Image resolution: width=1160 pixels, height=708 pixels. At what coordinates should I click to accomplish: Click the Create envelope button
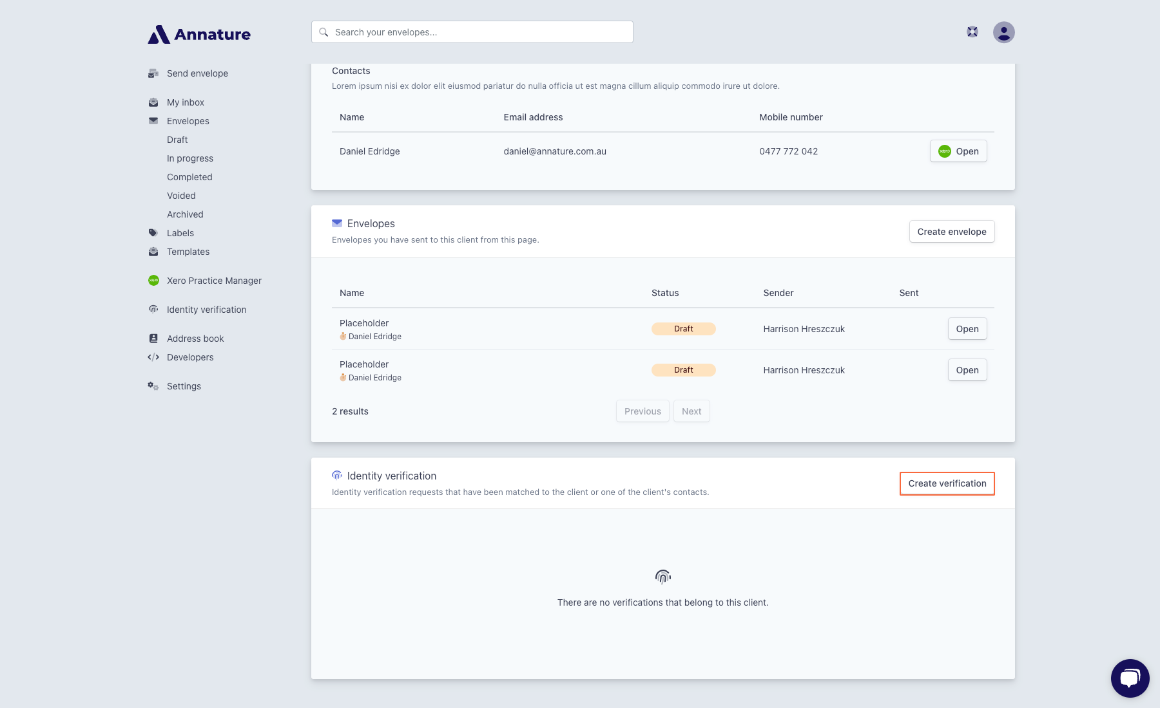point(952,231)
